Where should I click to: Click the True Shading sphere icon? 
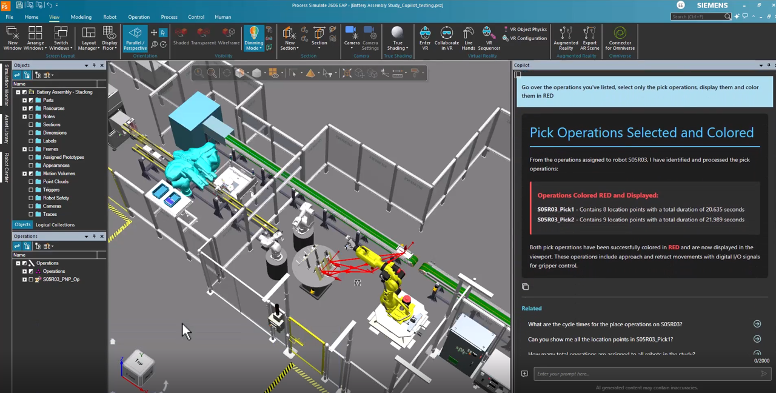pyautogui.click(x=397, y=36)
